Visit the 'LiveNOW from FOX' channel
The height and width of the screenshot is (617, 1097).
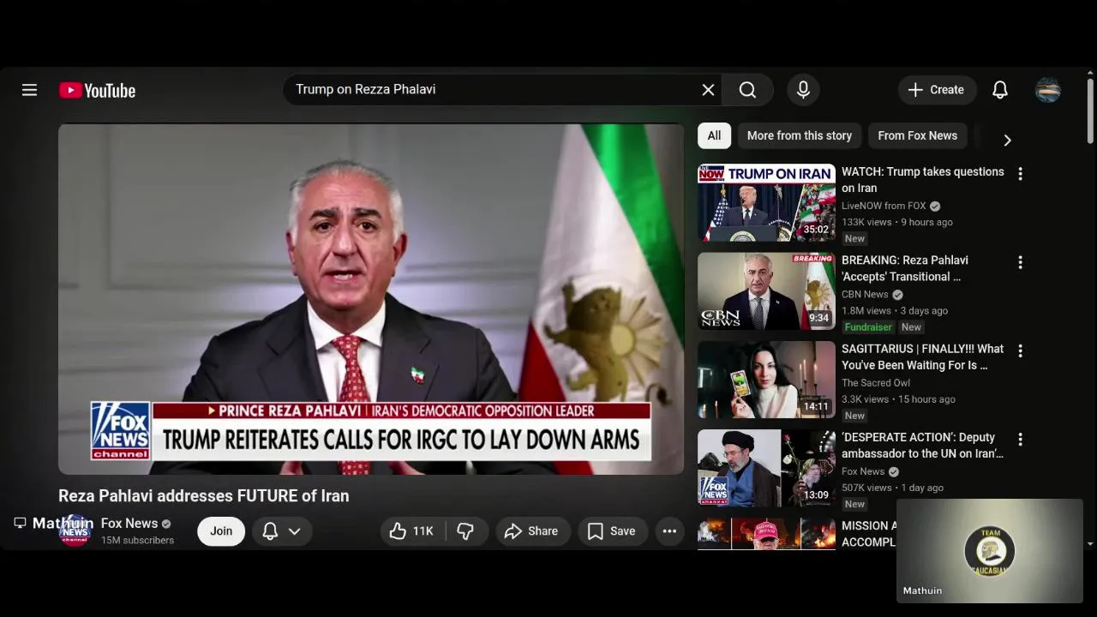pos(884,206)
